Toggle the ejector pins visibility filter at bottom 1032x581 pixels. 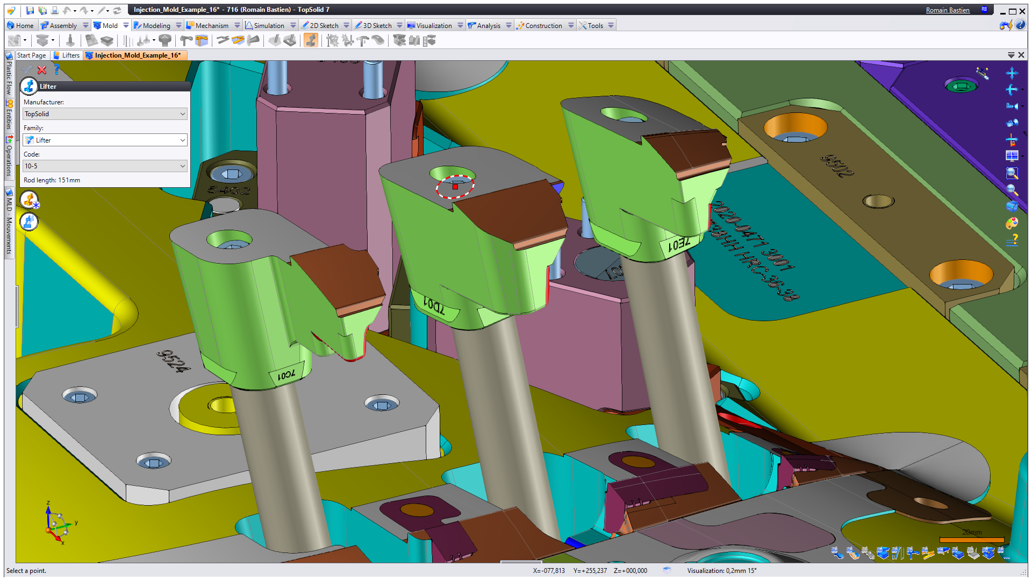click(898, 552)
